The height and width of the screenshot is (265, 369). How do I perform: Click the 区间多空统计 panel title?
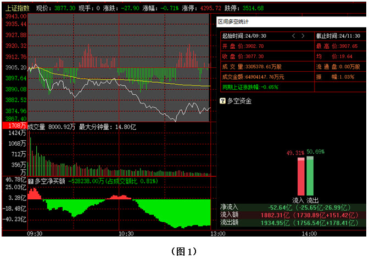click(x=233, y=22)
